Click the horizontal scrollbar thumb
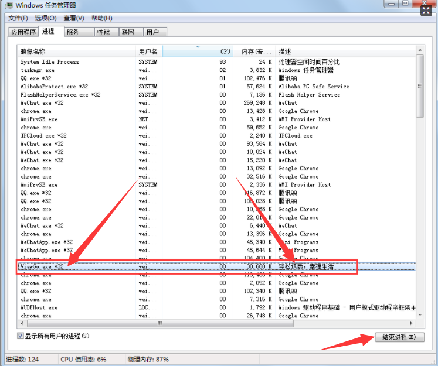The width and height of the screenshot is (438, 366). (160, 323)
